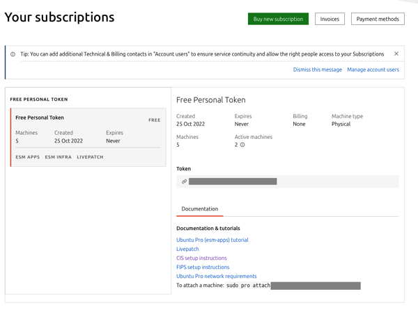The image size is (418, 310).
Task: Click the Documentation & tutorials heading
Action: [208, 229]
